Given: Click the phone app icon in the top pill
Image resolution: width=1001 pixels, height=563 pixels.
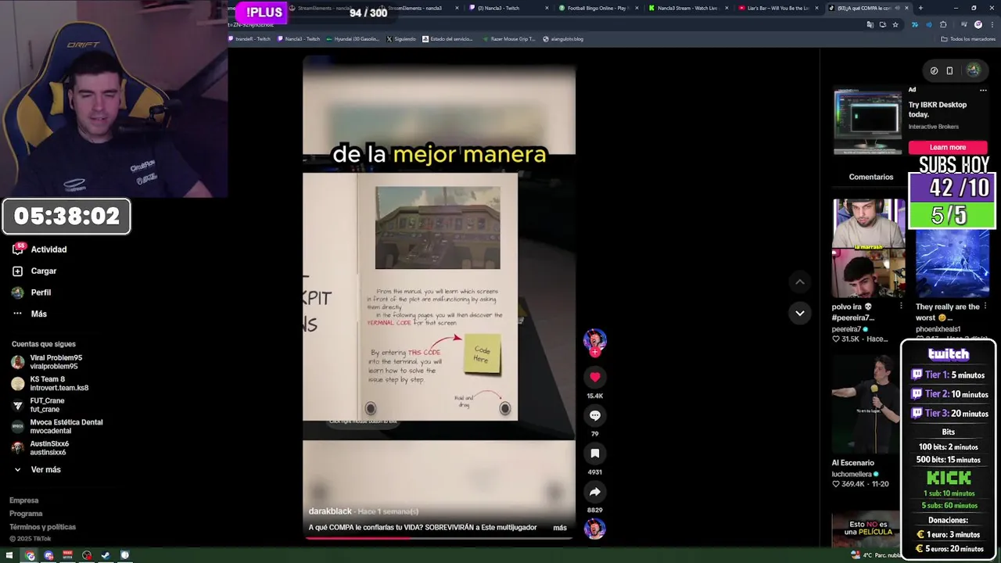Looking at the screenshot, I should coord(949,70).
